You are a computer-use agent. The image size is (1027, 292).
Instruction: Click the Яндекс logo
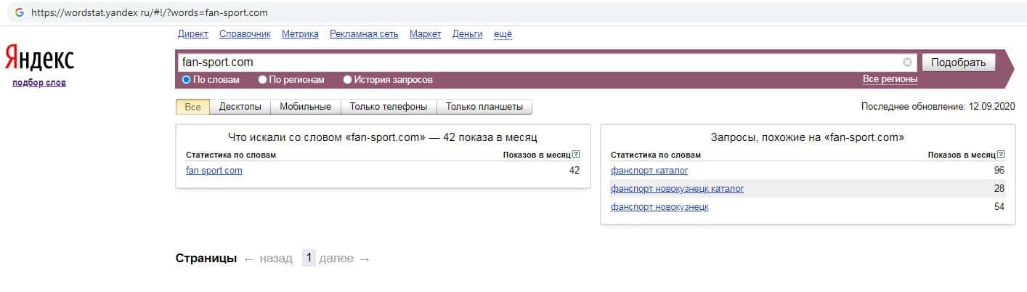pos(39,58)
